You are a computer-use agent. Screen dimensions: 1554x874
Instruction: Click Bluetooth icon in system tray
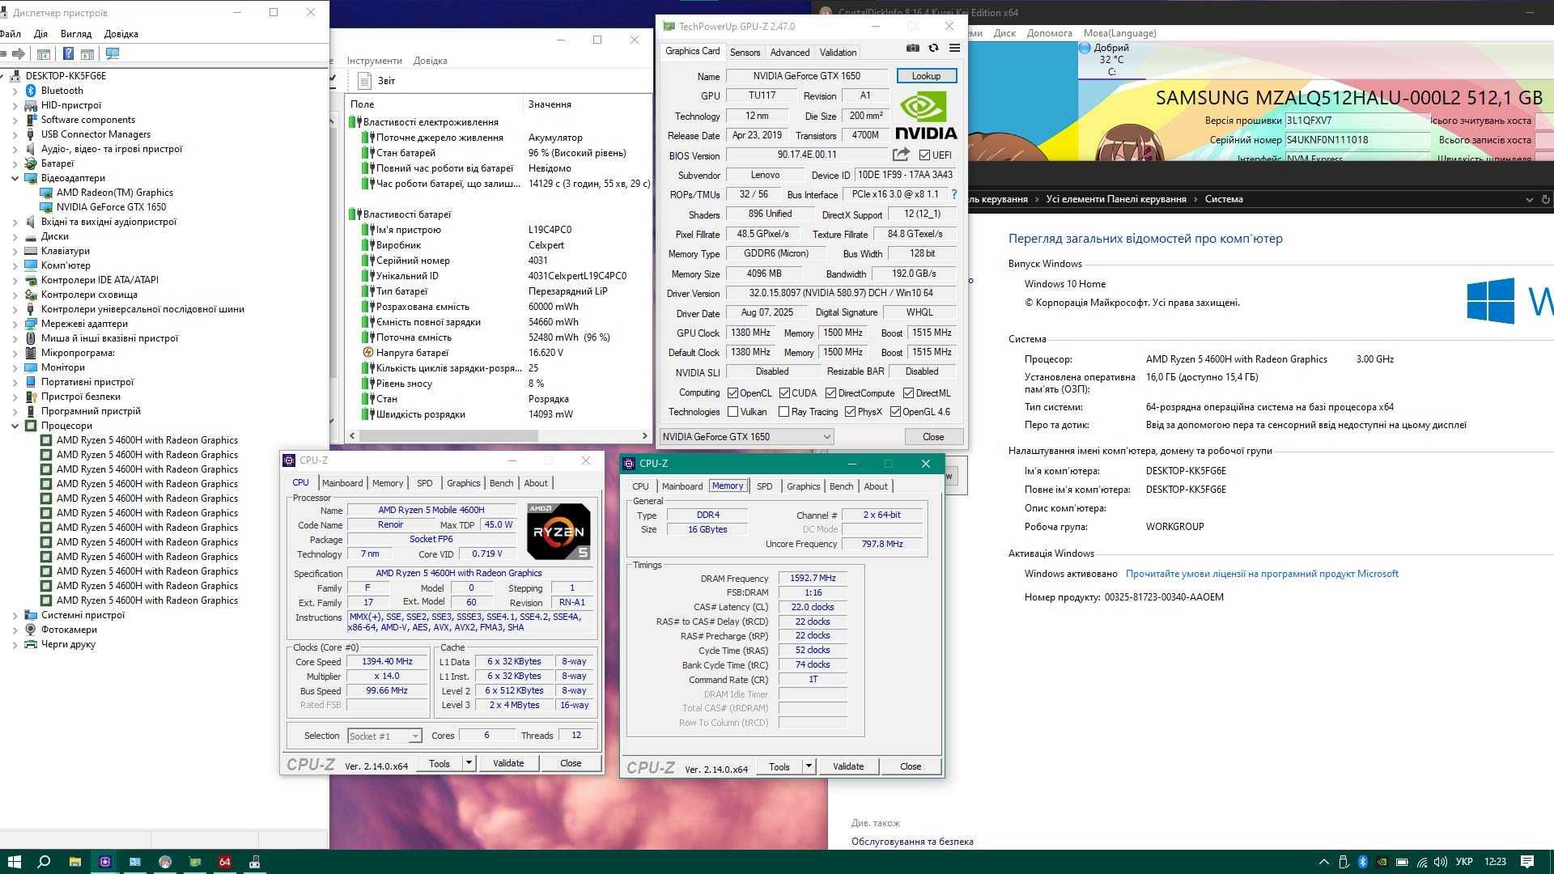pyautogui.click(x=1363, y=862)
